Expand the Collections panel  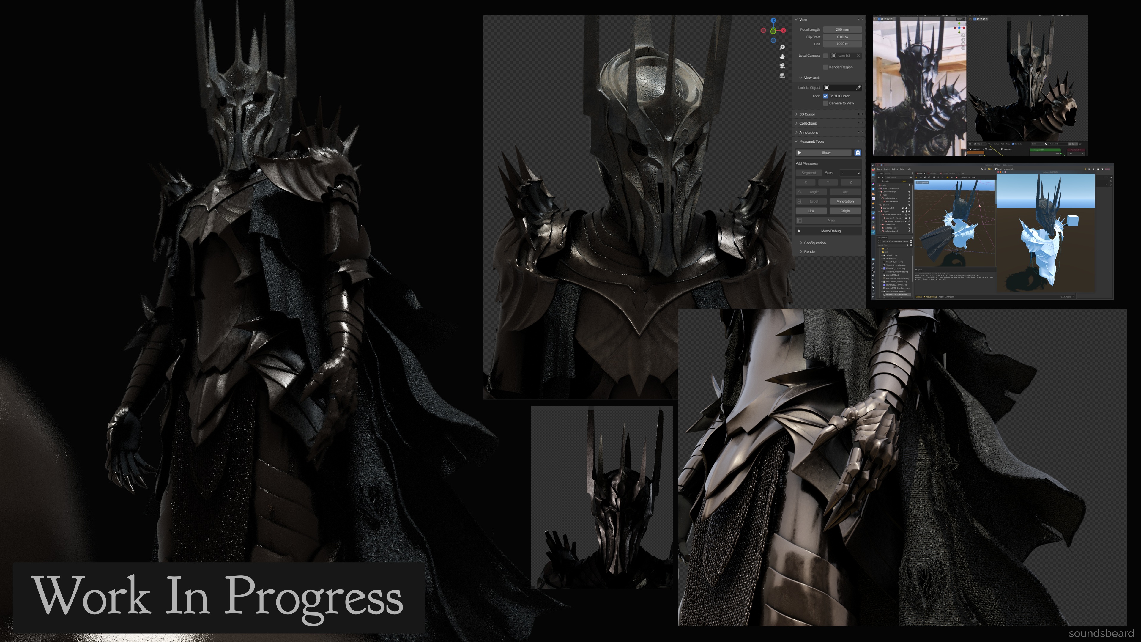[x=796, y=123]
